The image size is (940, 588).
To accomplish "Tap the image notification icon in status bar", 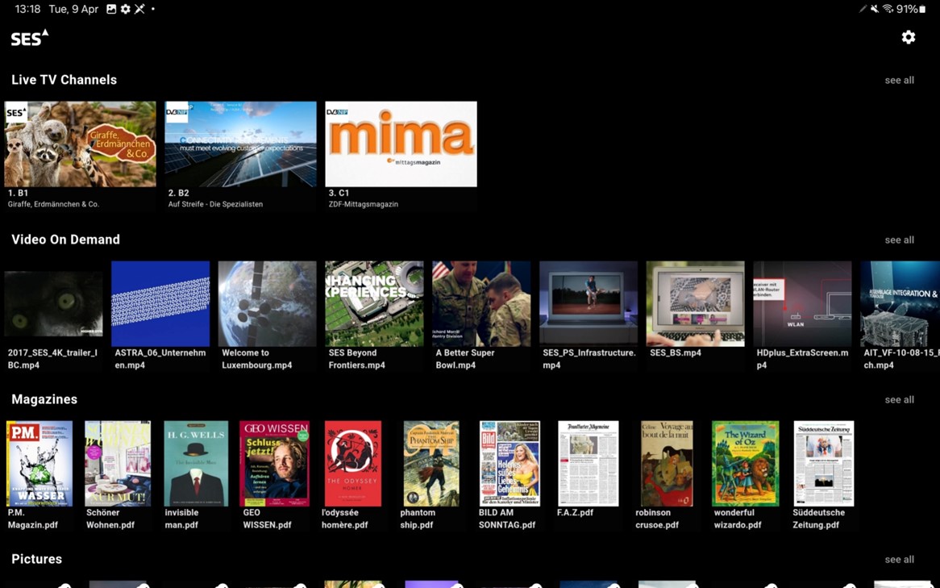I will coord(110,9).
